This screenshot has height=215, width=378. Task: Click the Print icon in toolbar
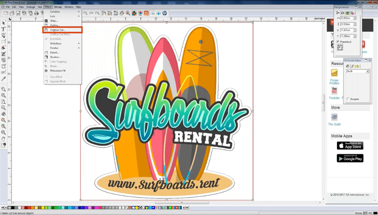click(x=37, y=13)
